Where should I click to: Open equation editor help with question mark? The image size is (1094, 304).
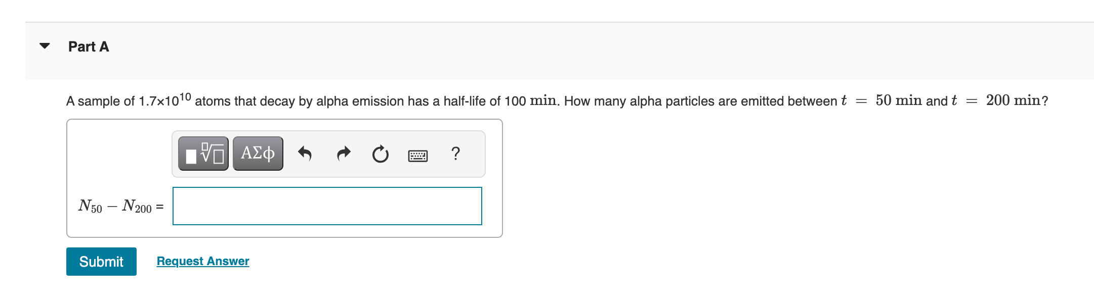[x=455, y=154]
